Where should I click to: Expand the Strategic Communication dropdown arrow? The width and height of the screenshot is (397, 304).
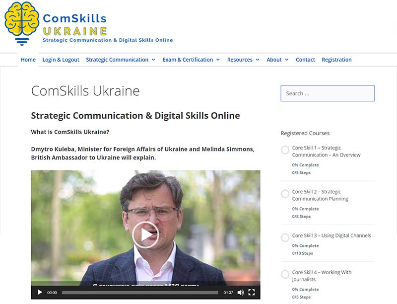point(153,60)
